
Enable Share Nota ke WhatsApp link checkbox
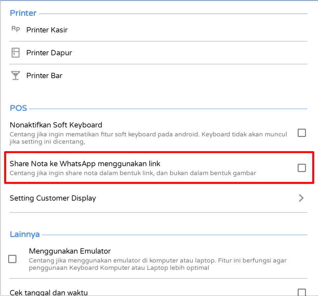click(x=302, y=168)
